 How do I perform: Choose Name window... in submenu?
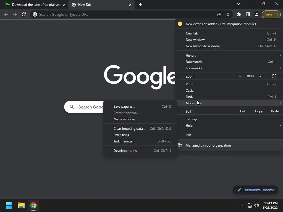(x=140, y=119)
